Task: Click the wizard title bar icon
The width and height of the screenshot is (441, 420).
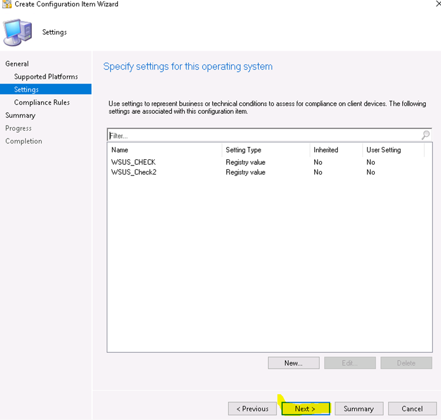Action: tap(7, 4)
